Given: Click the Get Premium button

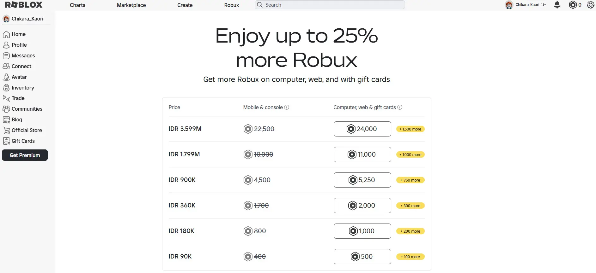Looking at the screenshot, I should coord(25,155).
